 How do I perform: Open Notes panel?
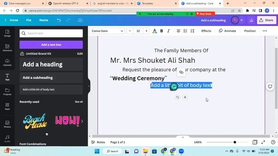[98, 142]
